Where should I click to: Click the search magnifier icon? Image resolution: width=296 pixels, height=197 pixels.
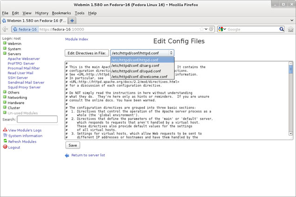tap(282, 29)
